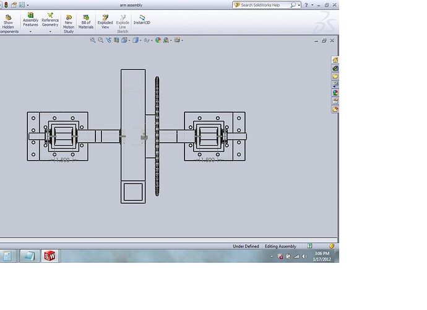Expand Display Style dropdown arrow
Screen dimensions: 427x310
click(x=140, y=40)
